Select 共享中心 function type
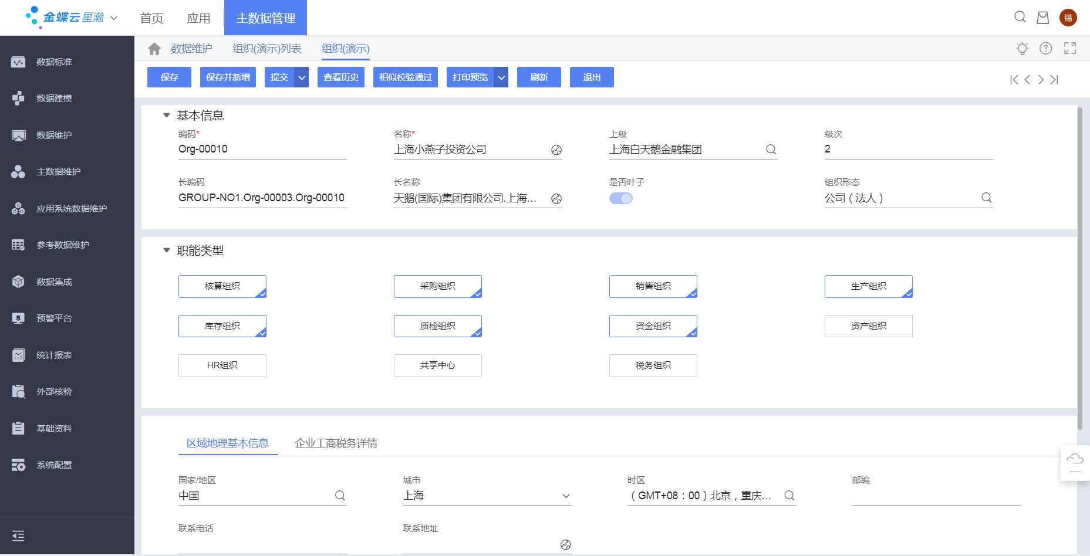The height and width of the screenshot is (556, 1090). click(438, 365)
